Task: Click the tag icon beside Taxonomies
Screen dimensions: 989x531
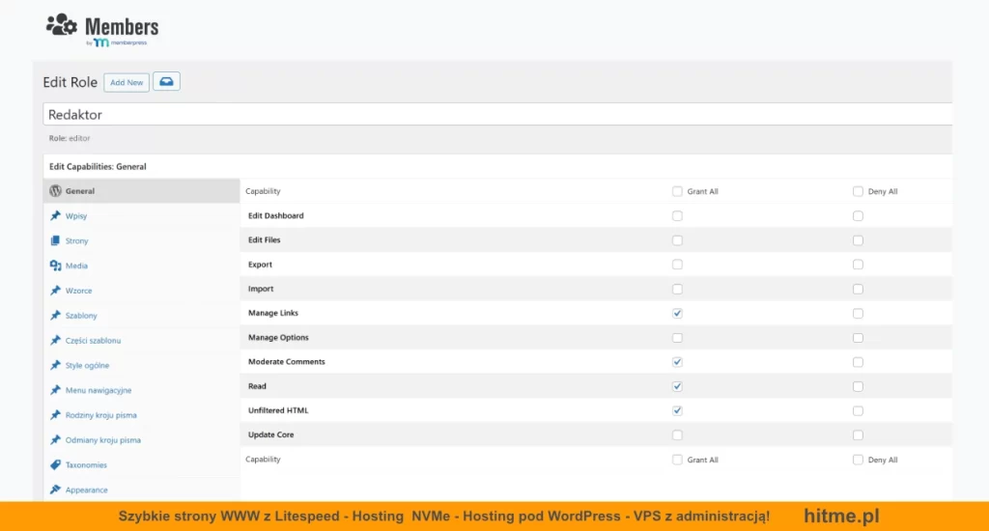Action: click(56, 464)
